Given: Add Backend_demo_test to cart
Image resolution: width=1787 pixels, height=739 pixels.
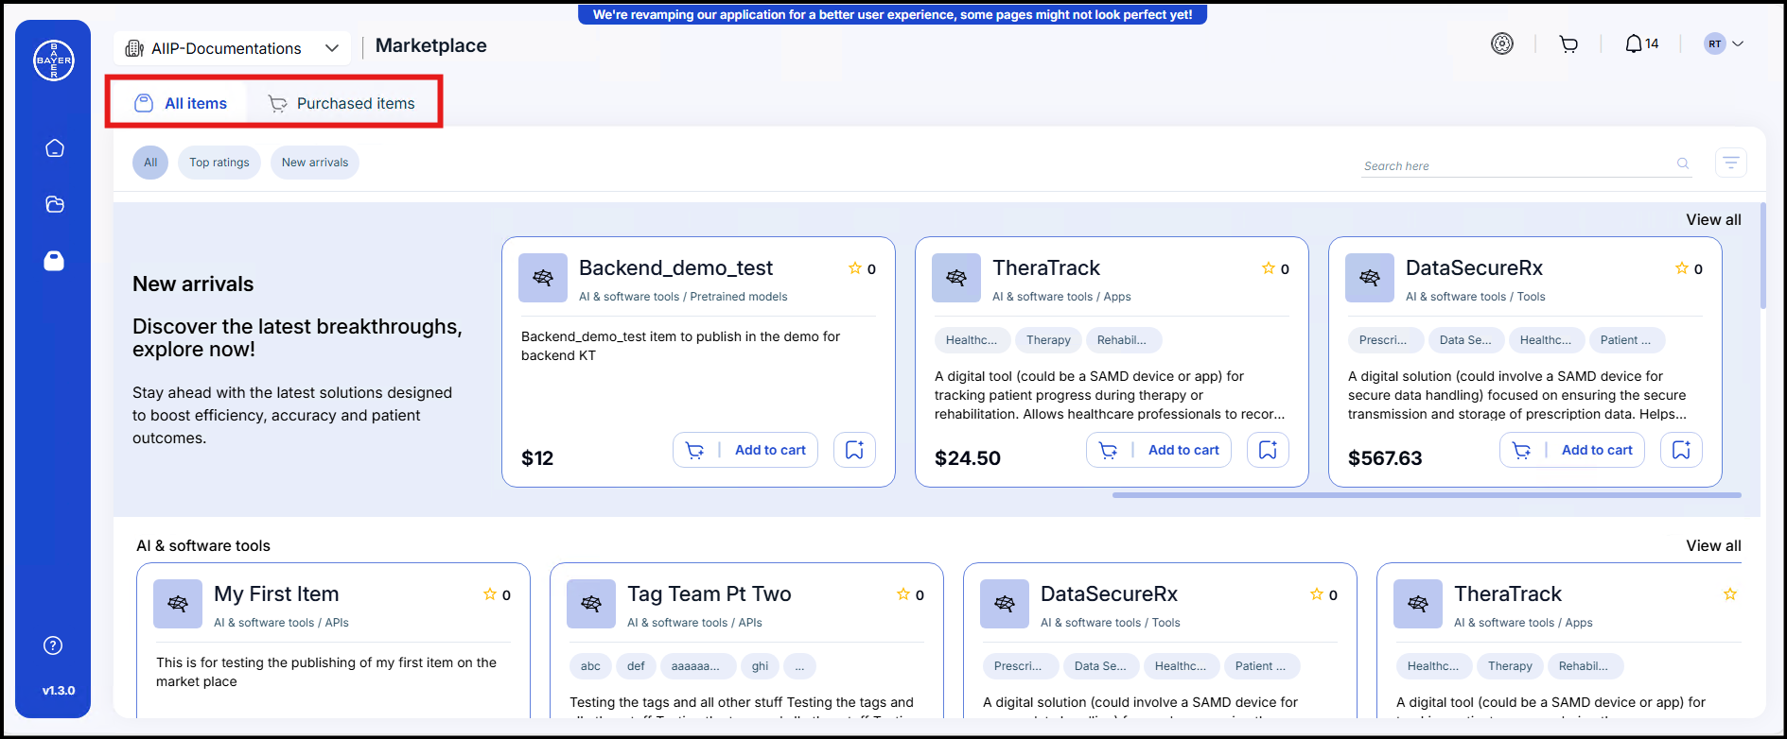Looking at the screenshot, I should click(745, 450).
